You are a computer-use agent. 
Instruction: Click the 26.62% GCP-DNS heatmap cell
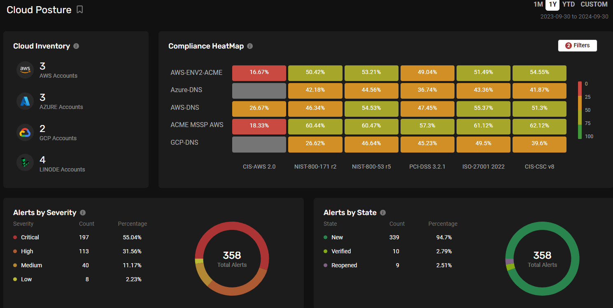coord(315,144)
